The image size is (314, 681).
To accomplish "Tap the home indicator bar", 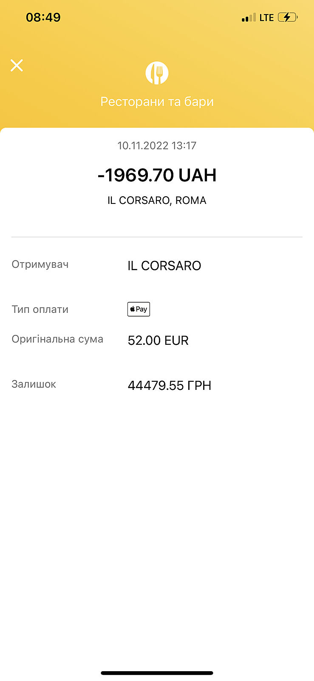I will coord(157,673).
